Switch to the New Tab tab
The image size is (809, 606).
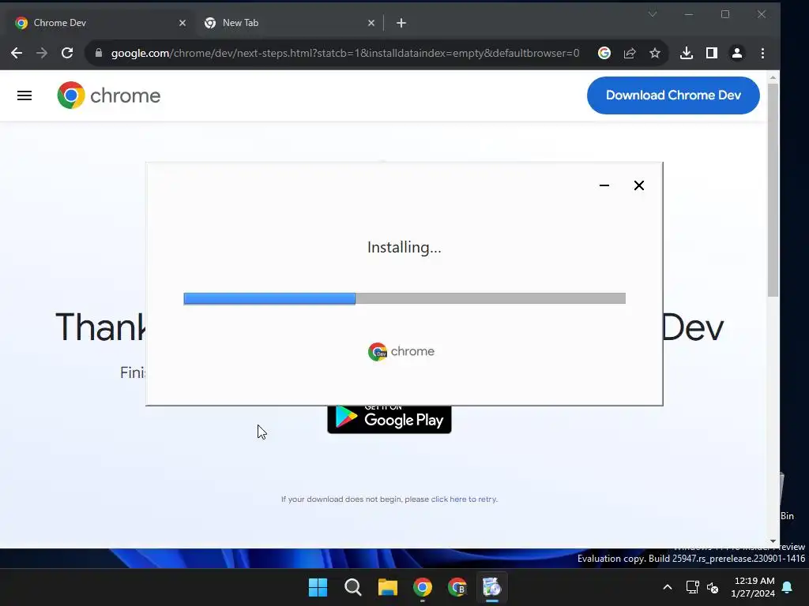coord(289,23)
